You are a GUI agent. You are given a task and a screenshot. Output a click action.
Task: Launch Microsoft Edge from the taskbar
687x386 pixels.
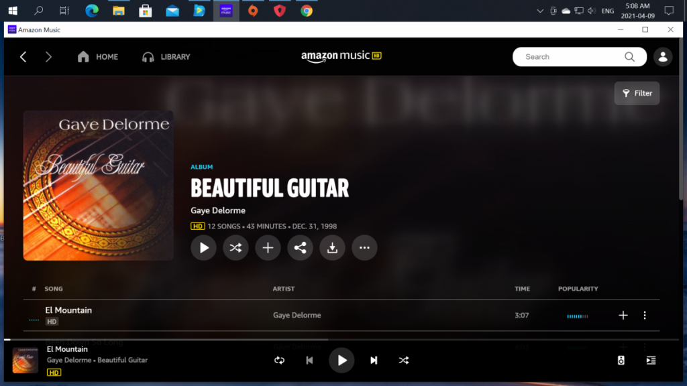point(91,11)
